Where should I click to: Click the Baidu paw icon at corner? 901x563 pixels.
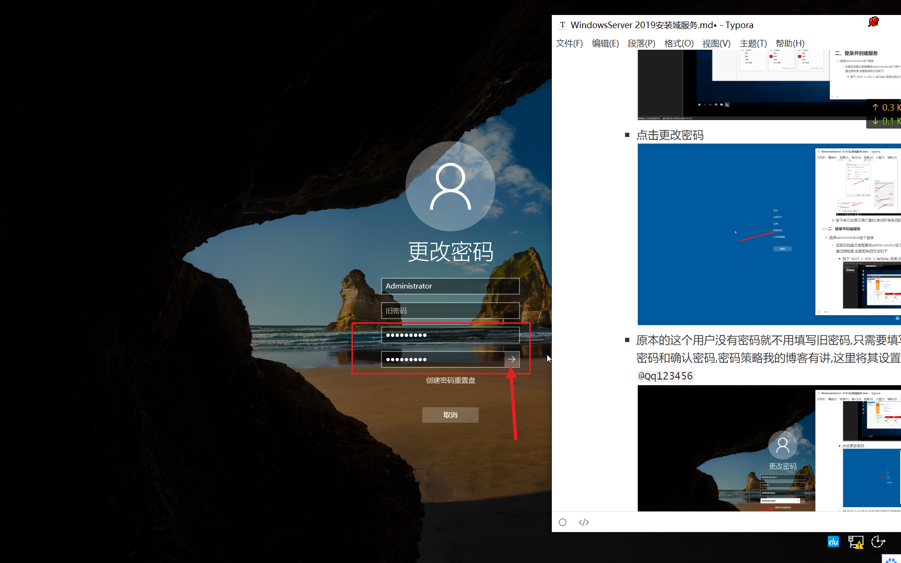pyautogui.click(x=891, y=559)
